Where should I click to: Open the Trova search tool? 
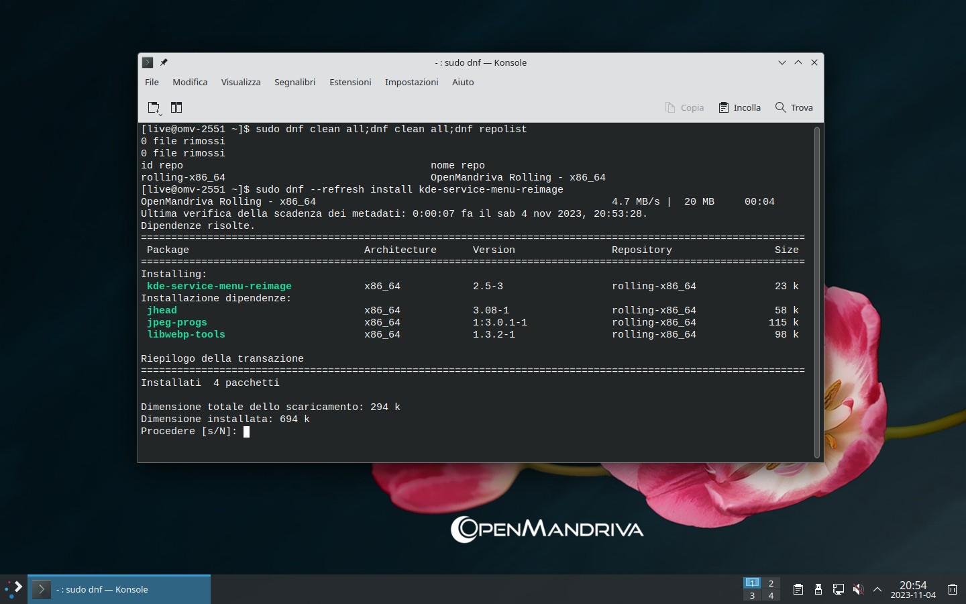pyautogui.click(x=794, y=107)
